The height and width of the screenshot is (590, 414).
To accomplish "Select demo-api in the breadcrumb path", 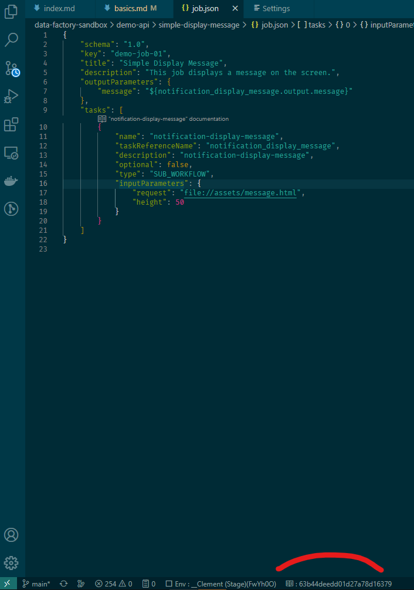I will pyautogui.click(x=133, y=25).
